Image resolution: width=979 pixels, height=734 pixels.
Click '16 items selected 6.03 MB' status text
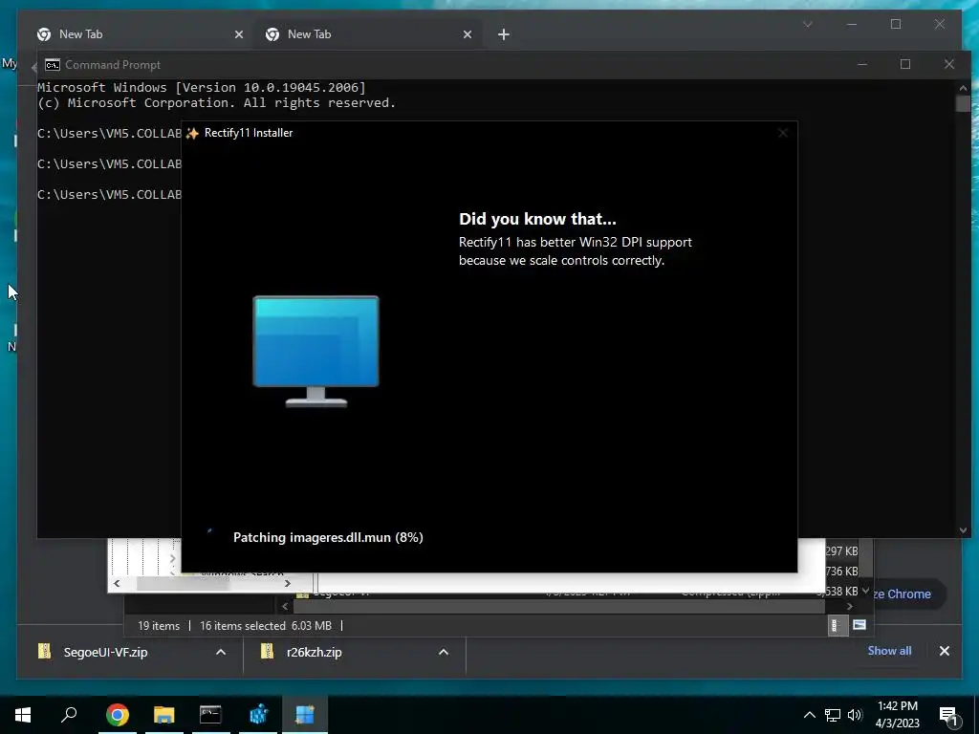pos(266,626)
